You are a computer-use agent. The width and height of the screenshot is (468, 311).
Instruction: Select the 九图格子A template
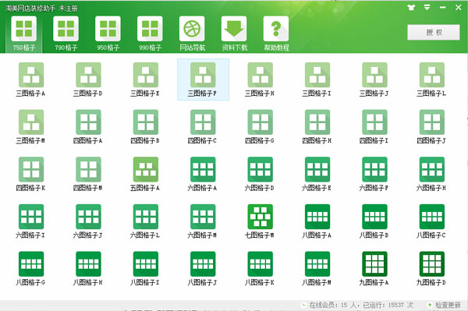(x=374, y=264)
